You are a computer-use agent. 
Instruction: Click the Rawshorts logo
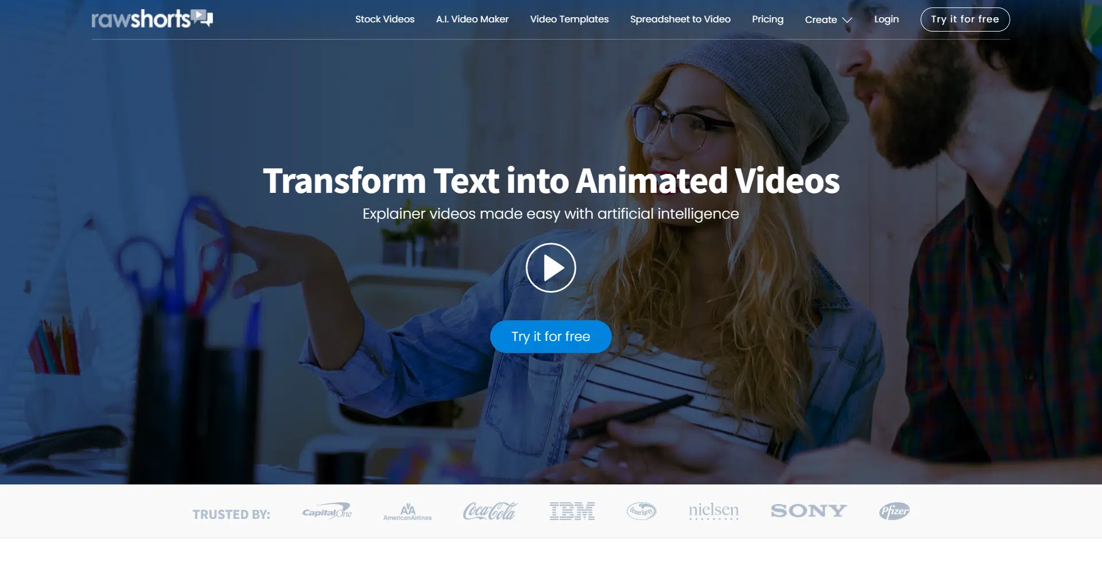pyautogui.click(x=152, y=19)
